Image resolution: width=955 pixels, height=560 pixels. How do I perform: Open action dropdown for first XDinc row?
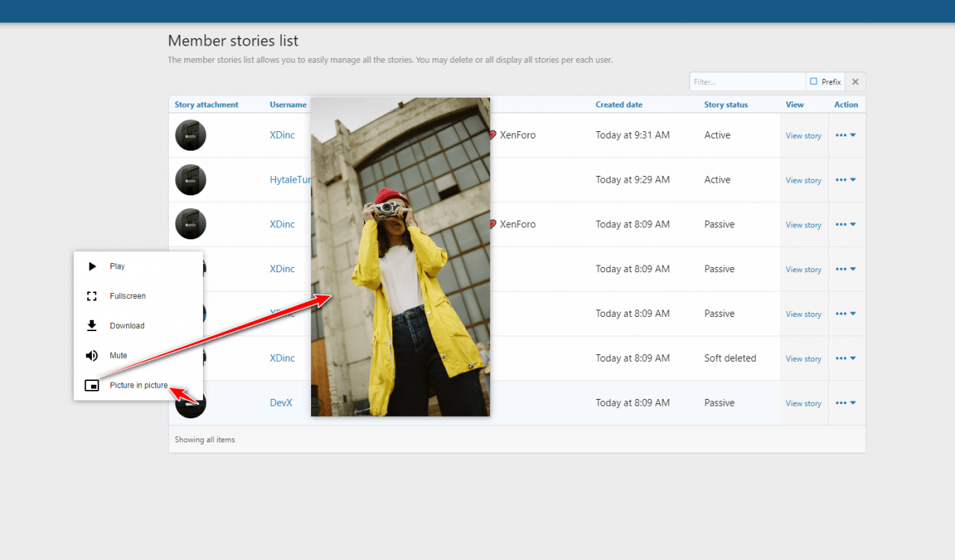[x=845, y=135]
